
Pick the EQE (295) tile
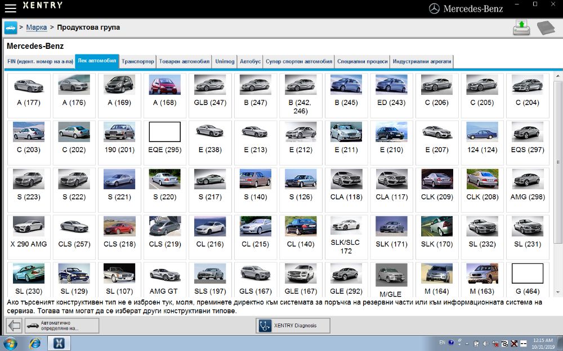[x=165, y=143]
